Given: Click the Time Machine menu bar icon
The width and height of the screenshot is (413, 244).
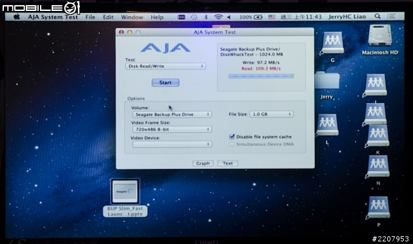Looking at the screenshot, I should tap(194, 17).
